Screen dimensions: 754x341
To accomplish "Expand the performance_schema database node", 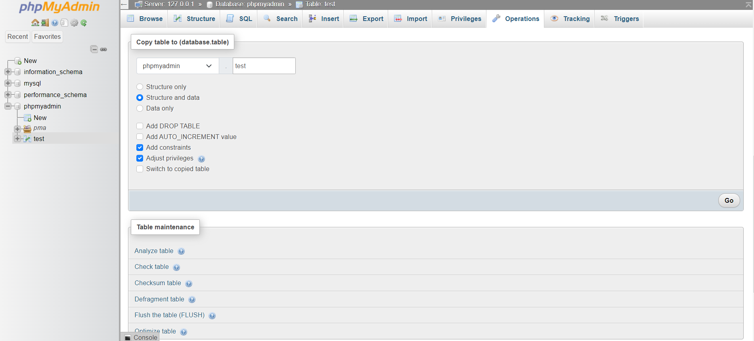I will coord(8,95).
